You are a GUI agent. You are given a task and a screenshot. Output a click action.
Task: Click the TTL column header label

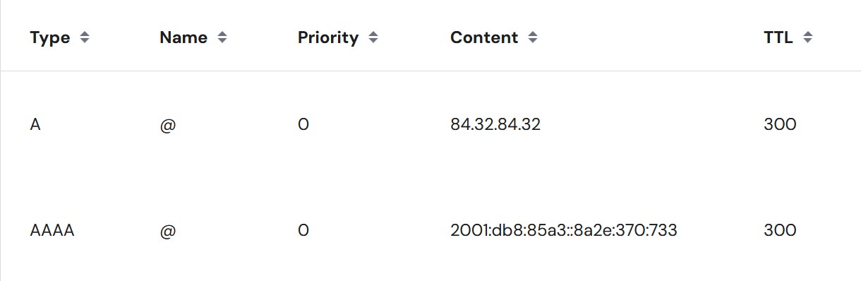(x=778, y=38)
